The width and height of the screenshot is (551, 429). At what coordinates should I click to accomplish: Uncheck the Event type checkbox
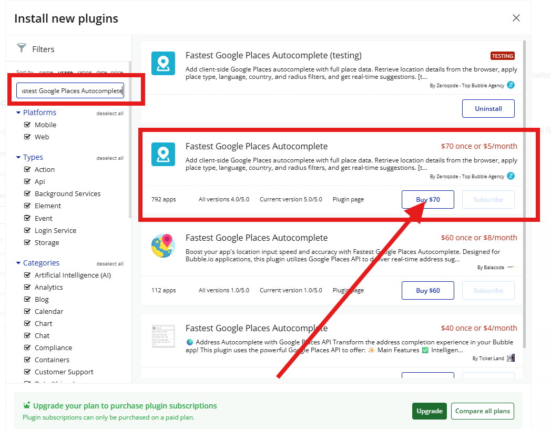coord(27,218)
